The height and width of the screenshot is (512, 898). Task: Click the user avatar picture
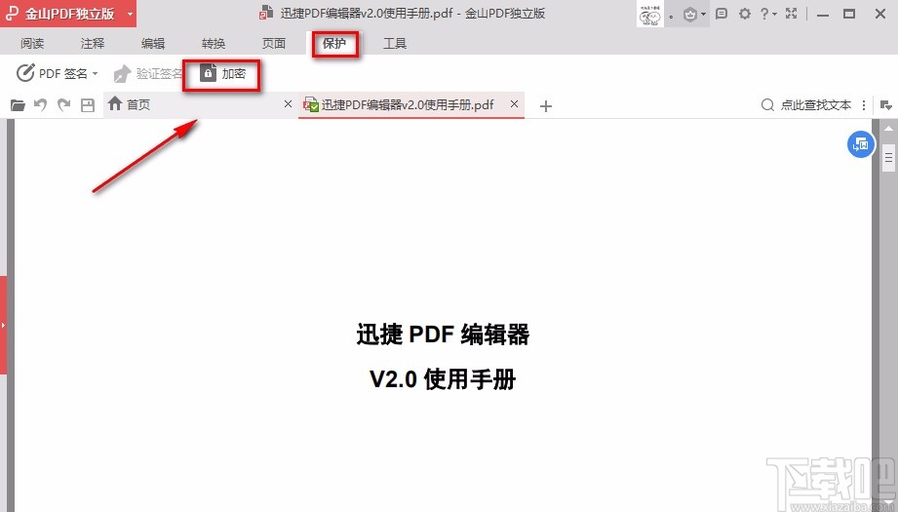click(650, 14)
